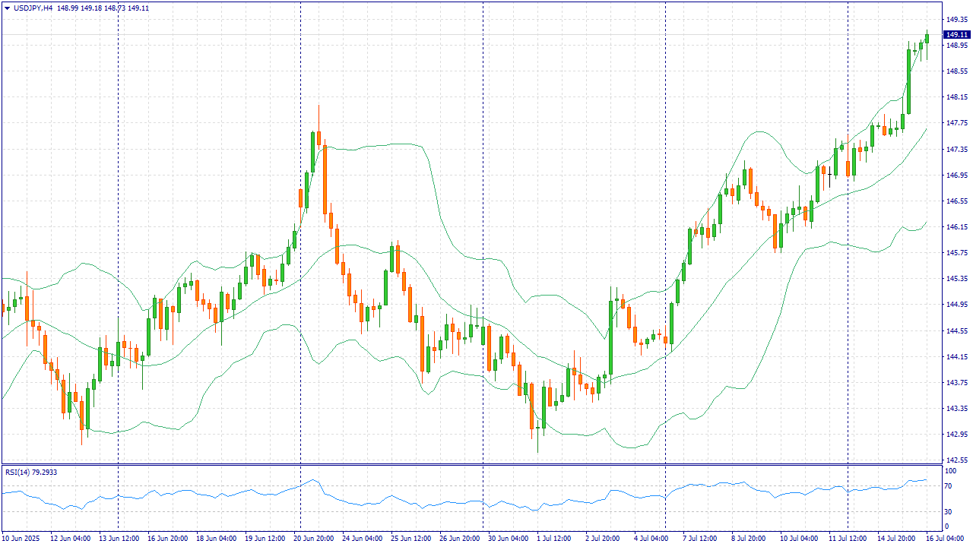973x547 pixels.
Task: Select the 10 Jun 2025 time label
Action: click(x=23, y=538)
